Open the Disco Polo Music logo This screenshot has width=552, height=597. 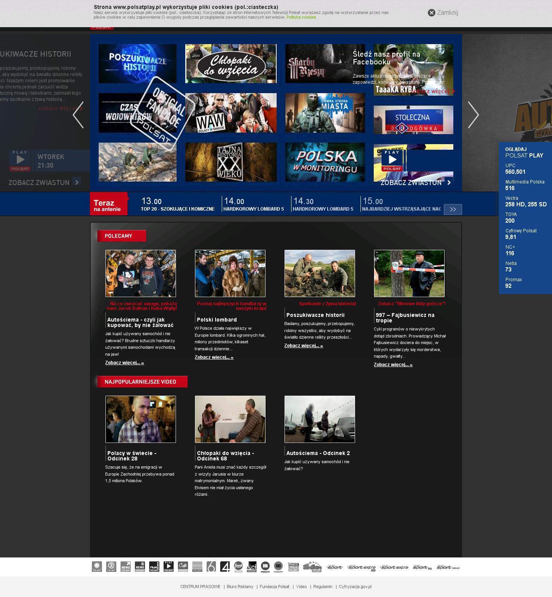(x=293, y=566)
